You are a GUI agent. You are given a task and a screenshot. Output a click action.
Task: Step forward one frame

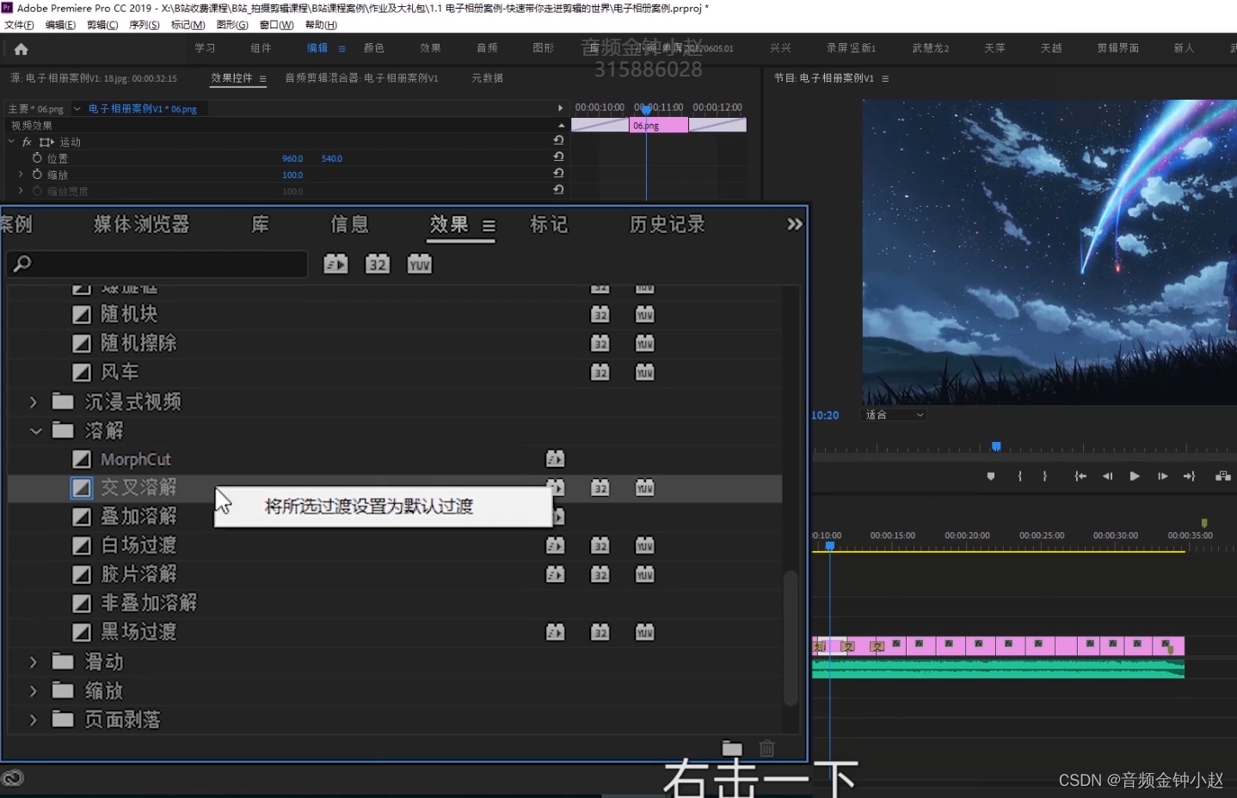tap(1163, 476)
